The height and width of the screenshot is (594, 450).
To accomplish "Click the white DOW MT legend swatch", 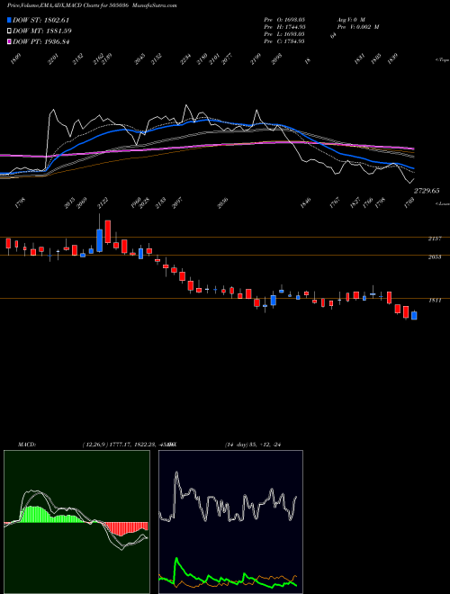I will pyautogui.click(x=9, y=31).
